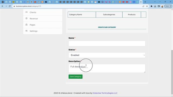Open Settings in the sidebar

tap(43, 31)
